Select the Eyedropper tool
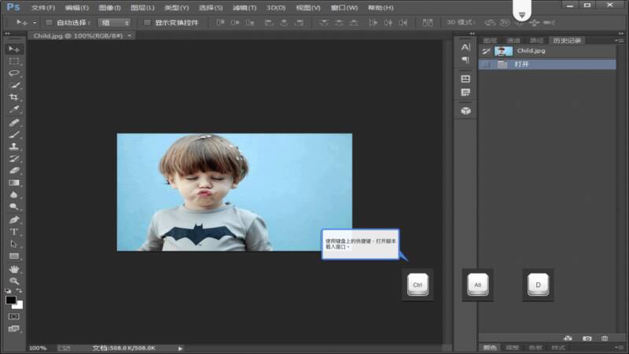The height and width of the screenshot is (354, 629). [x=14, y=109]
